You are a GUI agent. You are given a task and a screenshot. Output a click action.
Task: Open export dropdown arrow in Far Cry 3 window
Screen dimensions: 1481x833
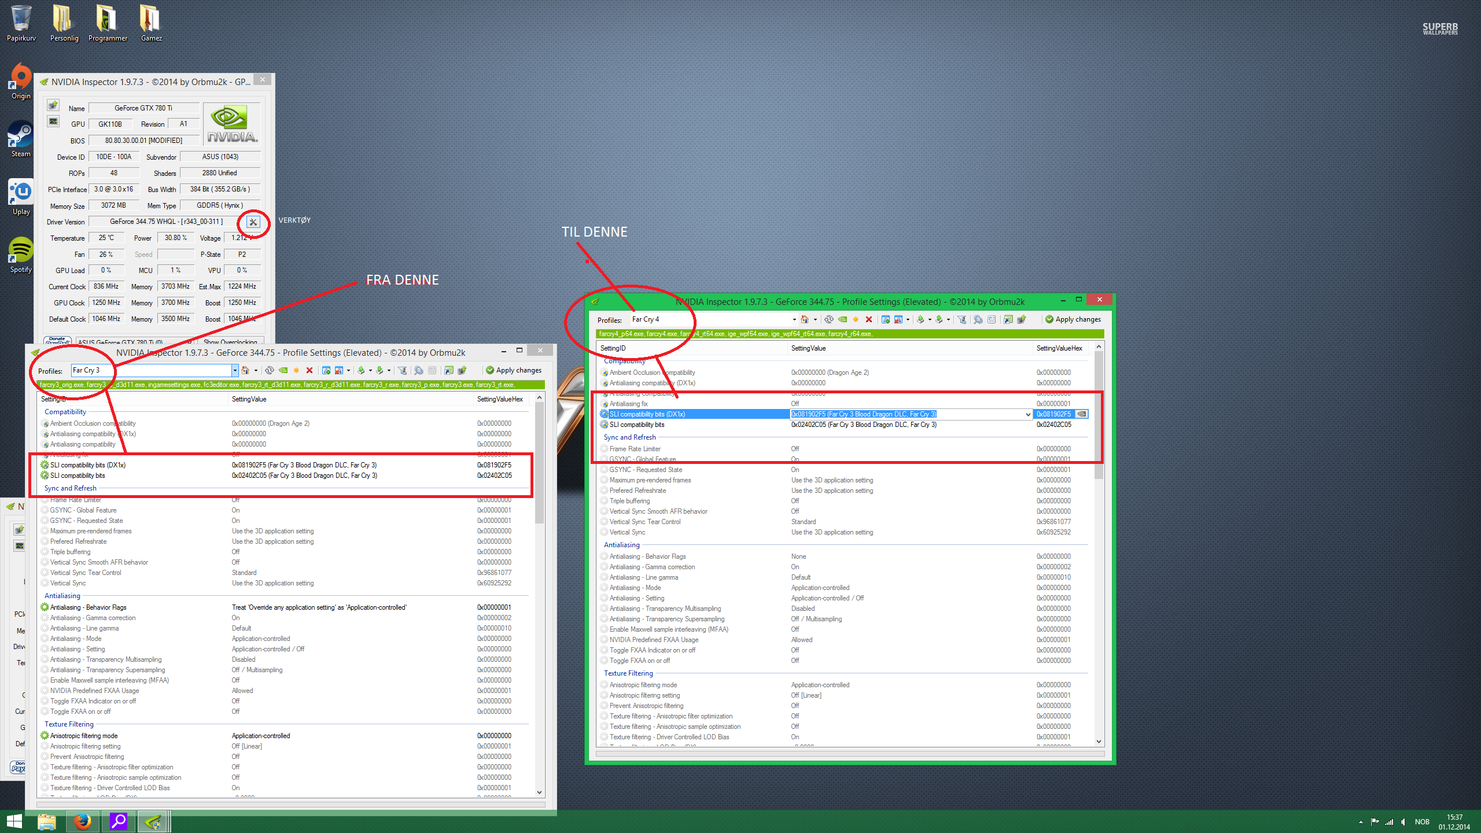click(370, 371)
